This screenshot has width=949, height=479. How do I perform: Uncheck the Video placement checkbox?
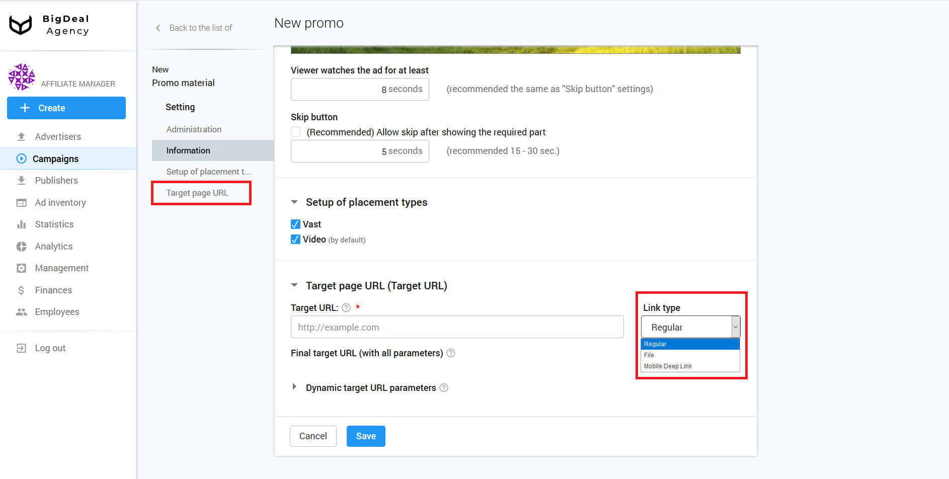[x=296, y=239]
